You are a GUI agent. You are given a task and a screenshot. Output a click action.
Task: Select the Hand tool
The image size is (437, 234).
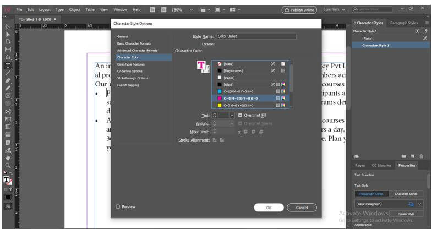pyautogui.click(x=8, y=158)
